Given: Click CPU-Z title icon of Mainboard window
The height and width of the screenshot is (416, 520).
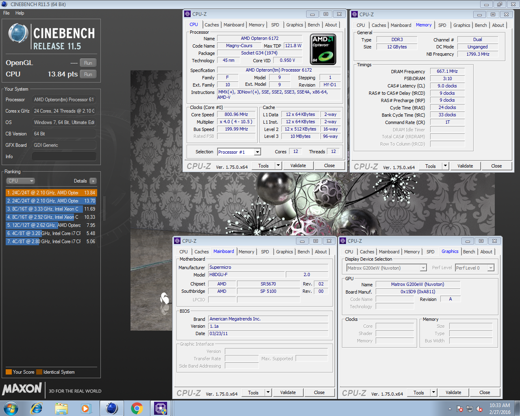Looking at the screenshot, I should coord(177,241).
